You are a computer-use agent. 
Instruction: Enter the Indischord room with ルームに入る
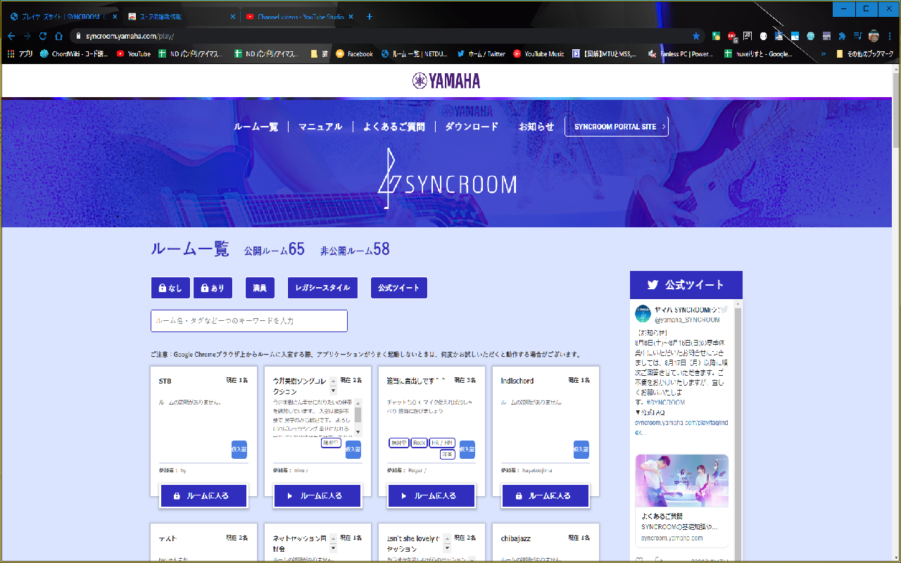click(x=546, y=495)
